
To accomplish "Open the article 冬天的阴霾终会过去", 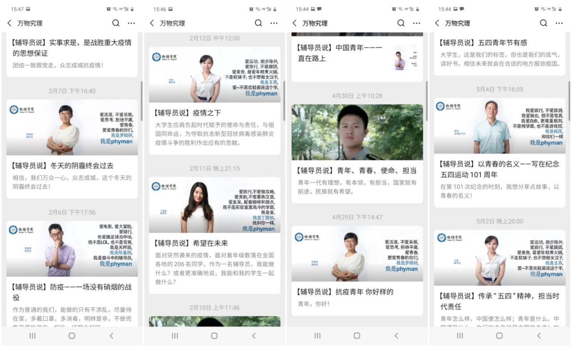I will coord(63,165).
